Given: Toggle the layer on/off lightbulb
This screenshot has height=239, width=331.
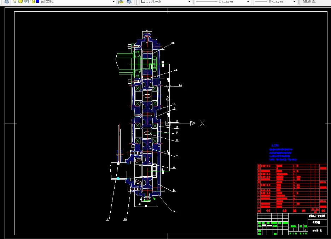Looking at the screenshot, I should (14, 1).
